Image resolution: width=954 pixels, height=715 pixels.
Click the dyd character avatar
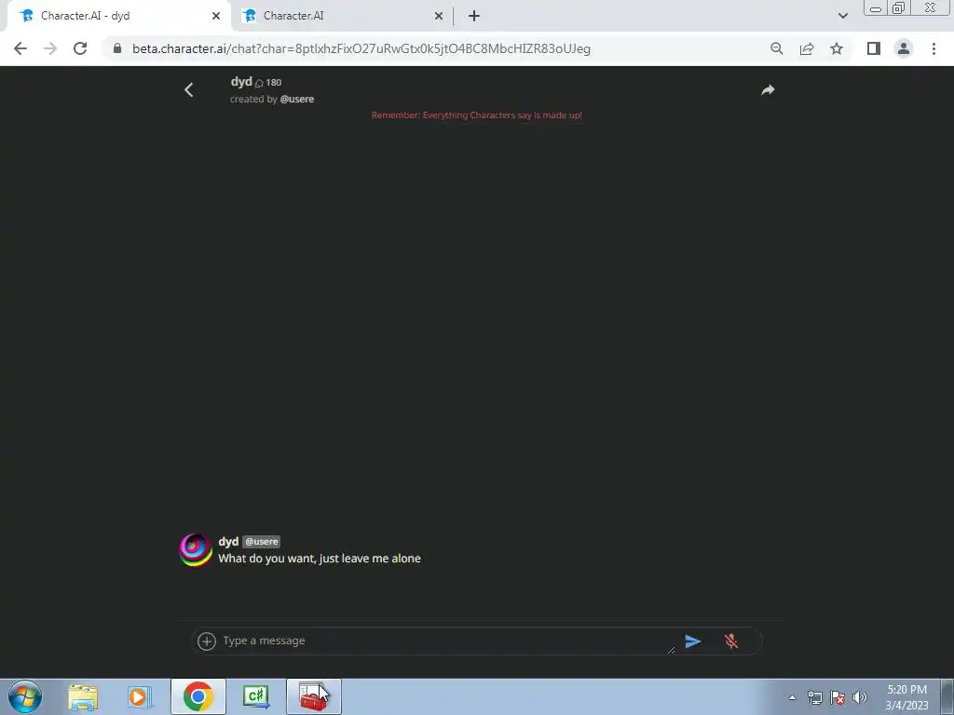(196, 549)
